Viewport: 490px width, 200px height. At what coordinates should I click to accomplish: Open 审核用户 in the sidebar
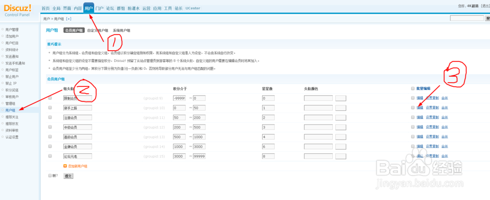click(x=12, y=97)
